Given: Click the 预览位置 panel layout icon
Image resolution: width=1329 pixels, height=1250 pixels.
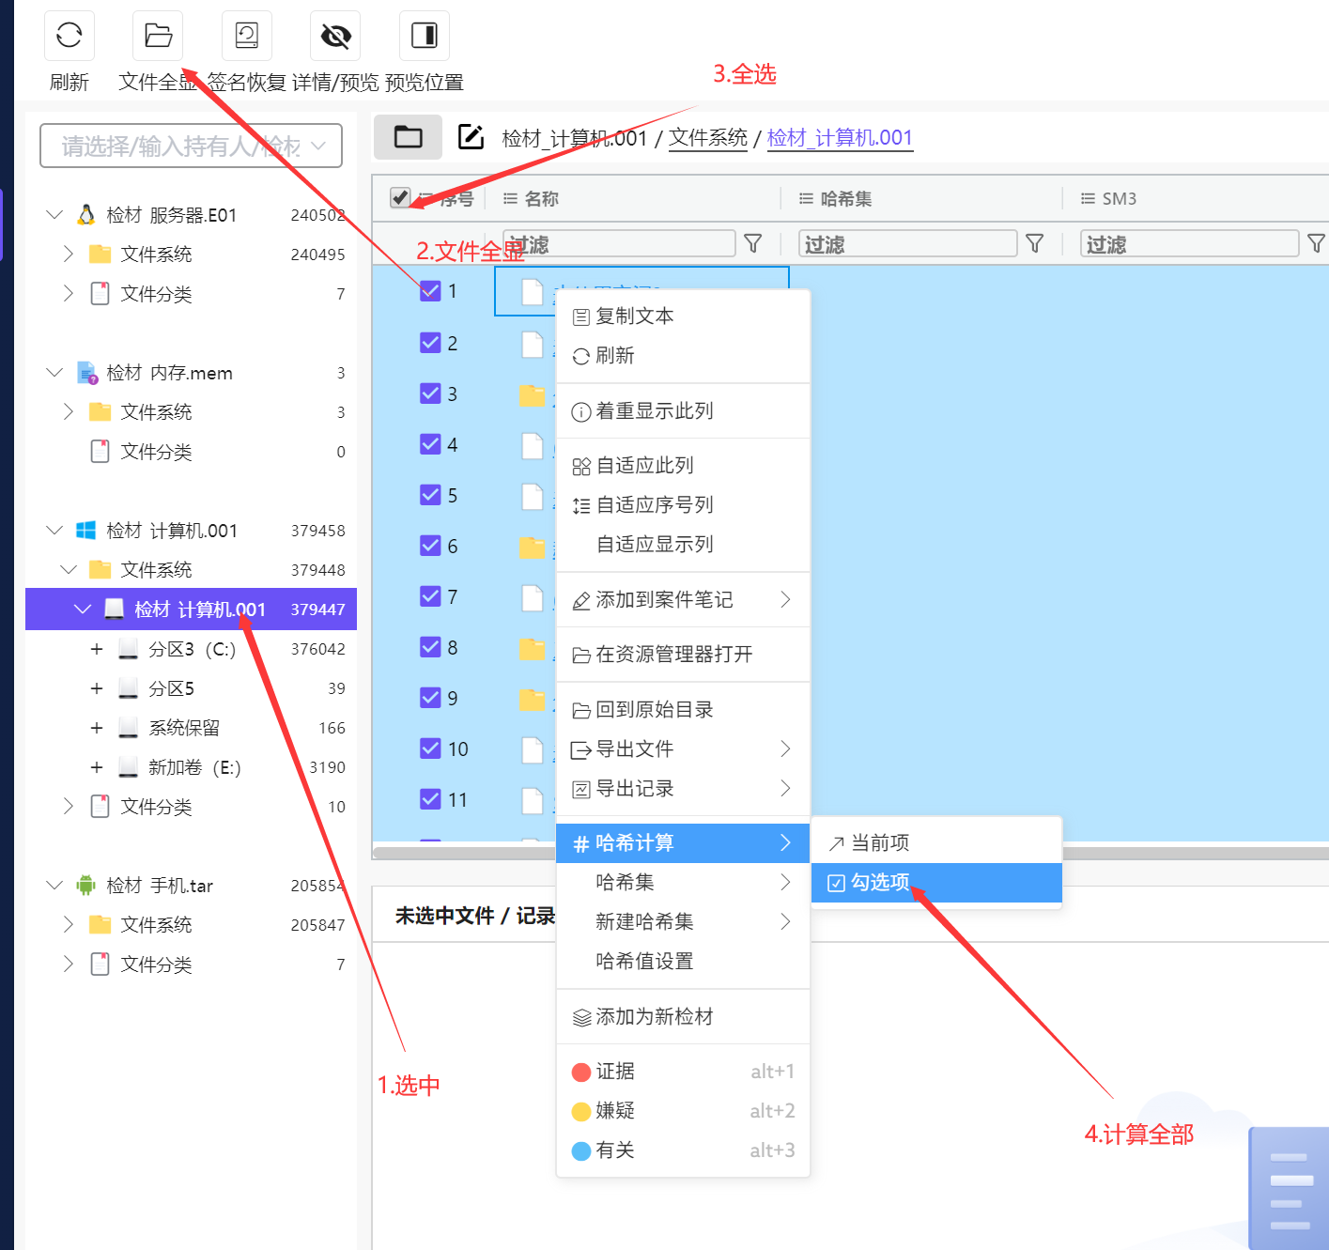Looking at the screenshot, I should [425, 36].
